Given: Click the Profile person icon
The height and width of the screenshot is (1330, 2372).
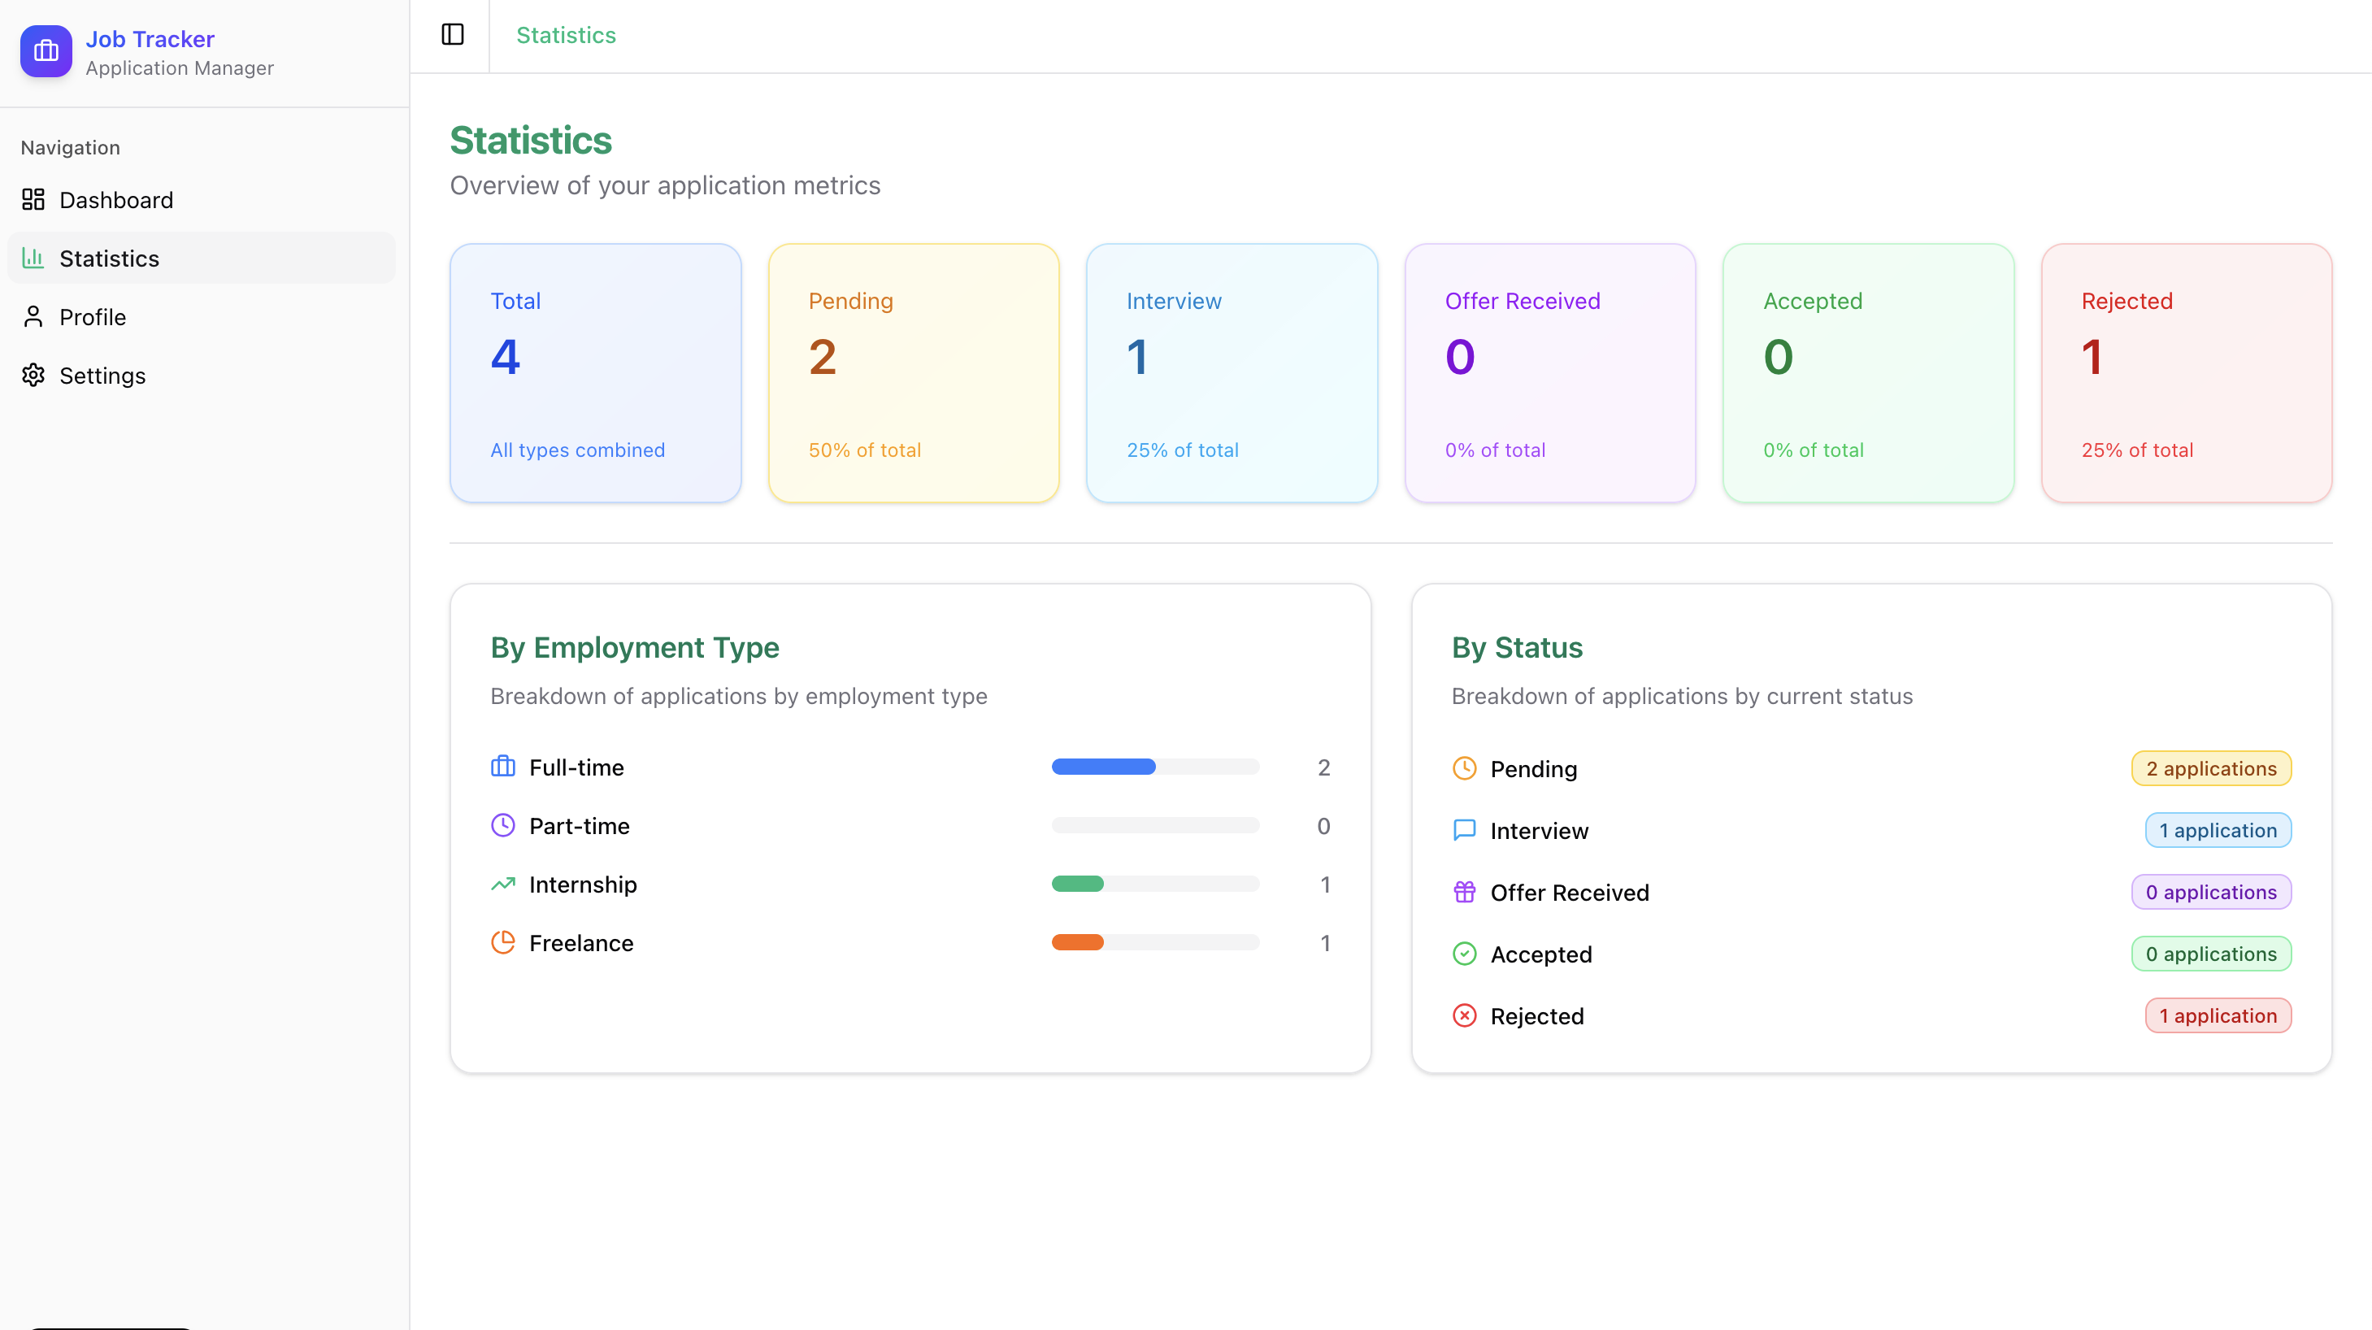Looking at the screenshot, I should (x=33, y=317).
